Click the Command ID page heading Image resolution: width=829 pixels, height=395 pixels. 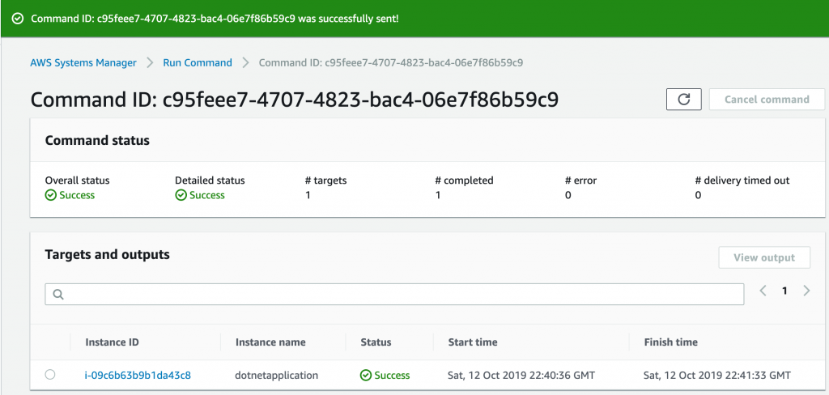(295, 100)
